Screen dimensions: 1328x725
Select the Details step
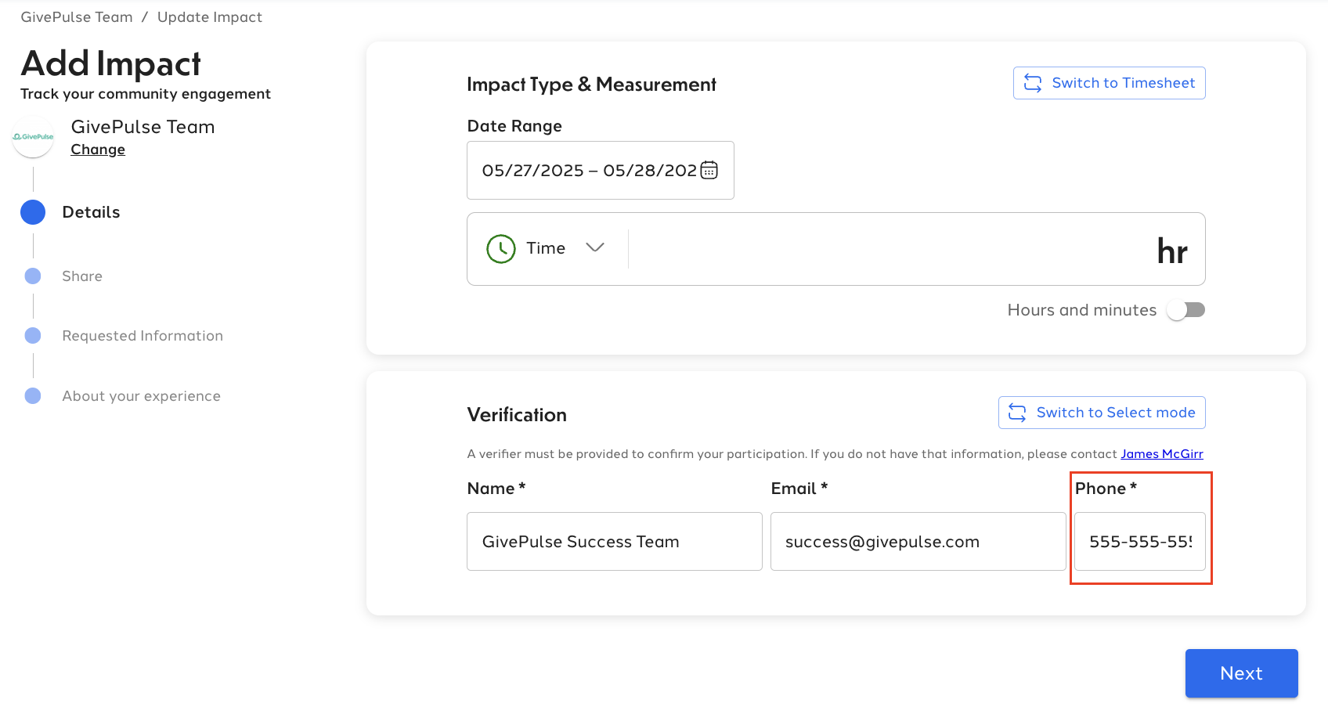[x=91, y=212]
